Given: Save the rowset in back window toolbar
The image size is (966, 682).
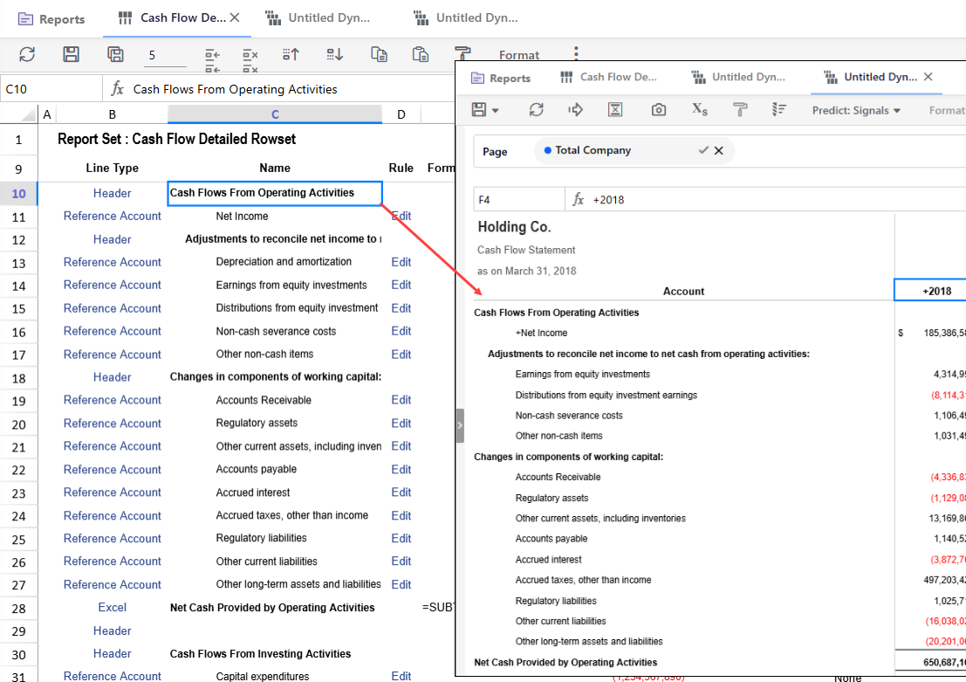Looking at the screenshot, I should [x=71, y=54].
